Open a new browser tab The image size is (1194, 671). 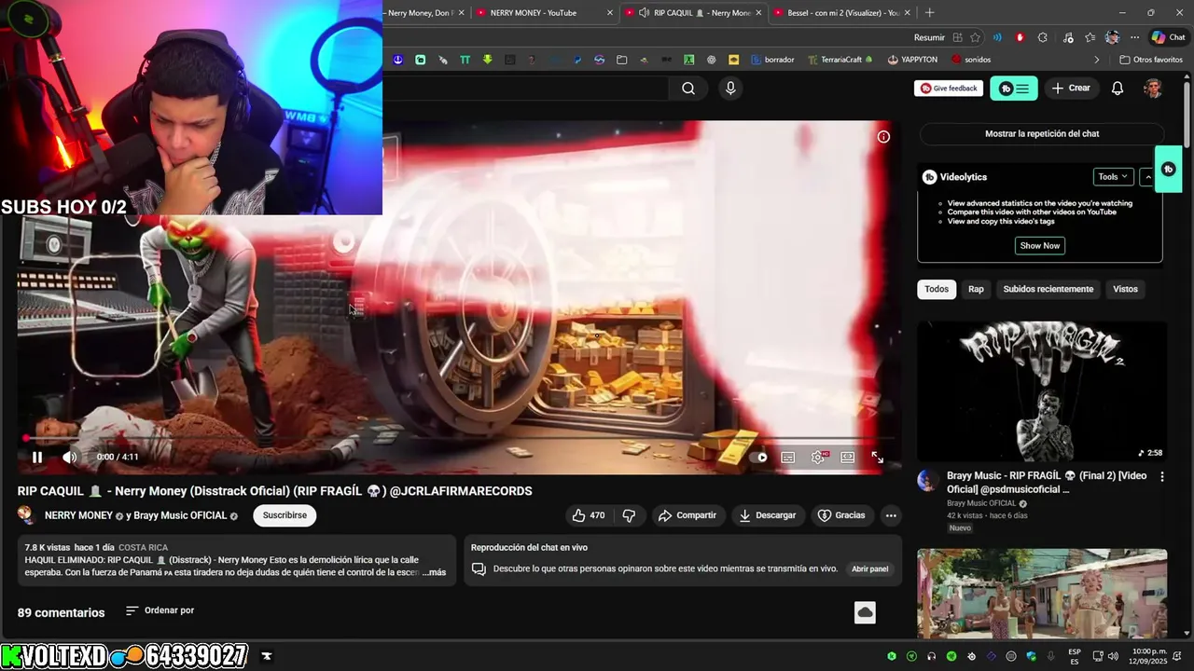[929, 13]
